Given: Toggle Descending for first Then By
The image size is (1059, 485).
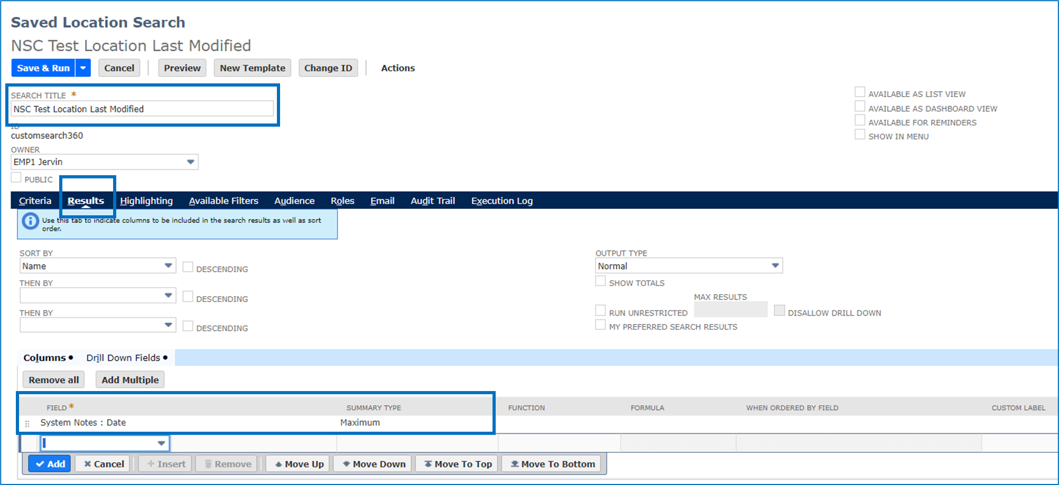Looking at the screenshot, I should [188, 297].
